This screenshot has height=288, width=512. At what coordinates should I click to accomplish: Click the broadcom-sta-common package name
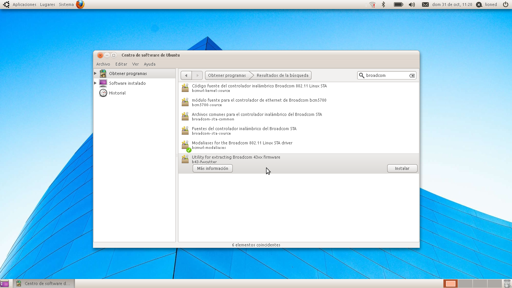pos(213,119)
